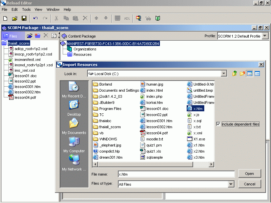Screen dimensions: 271x203
Task: Click the Open button
Action: (x=249, y=174)
